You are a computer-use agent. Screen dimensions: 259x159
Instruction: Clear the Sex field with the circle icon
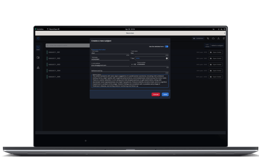[x=167, y=58]
